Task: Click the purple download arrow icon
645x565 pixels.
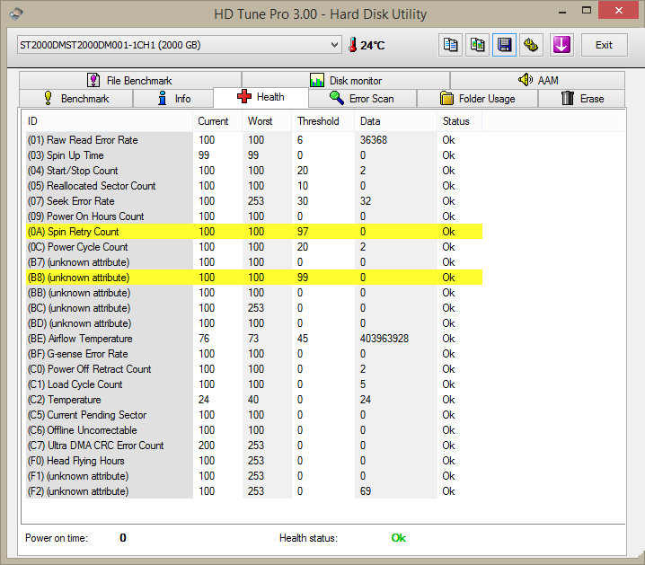Action: [x=561, y=45]
